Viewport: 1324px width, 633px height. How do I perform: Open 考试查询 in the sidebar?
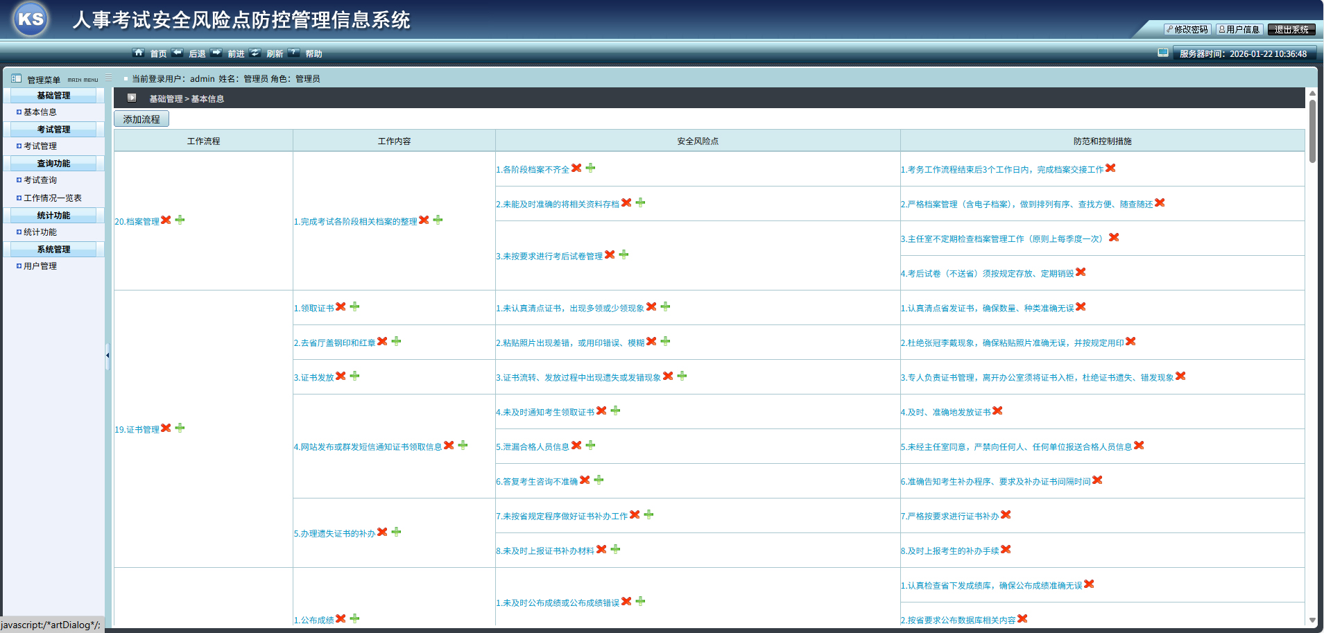click(40, 180)
